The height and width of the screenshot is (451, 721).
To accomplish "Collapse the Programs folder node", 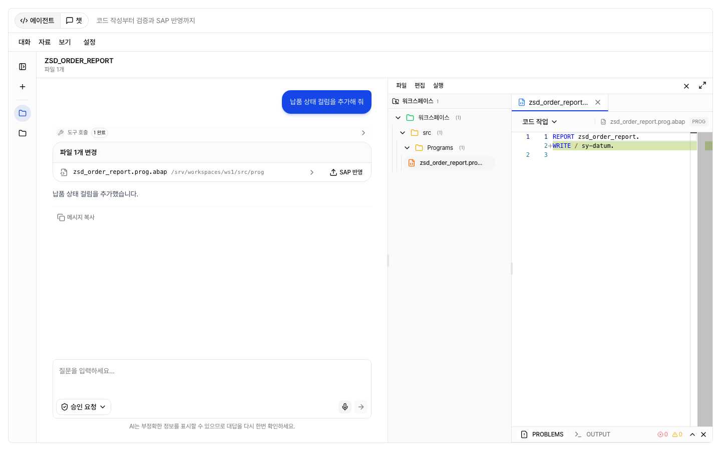I will click(407, 148).
